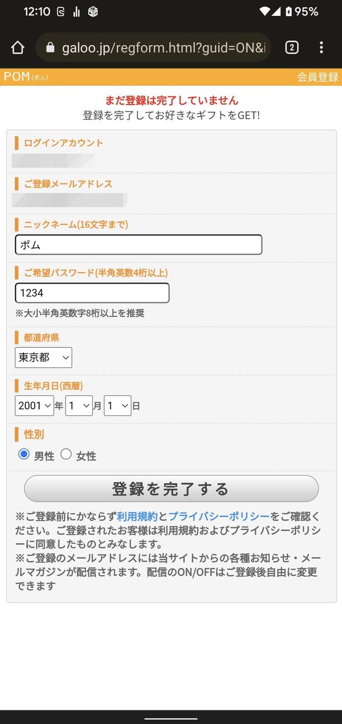
Task: Click the 登録を完了する button
Action: click(x=172, y=488)
